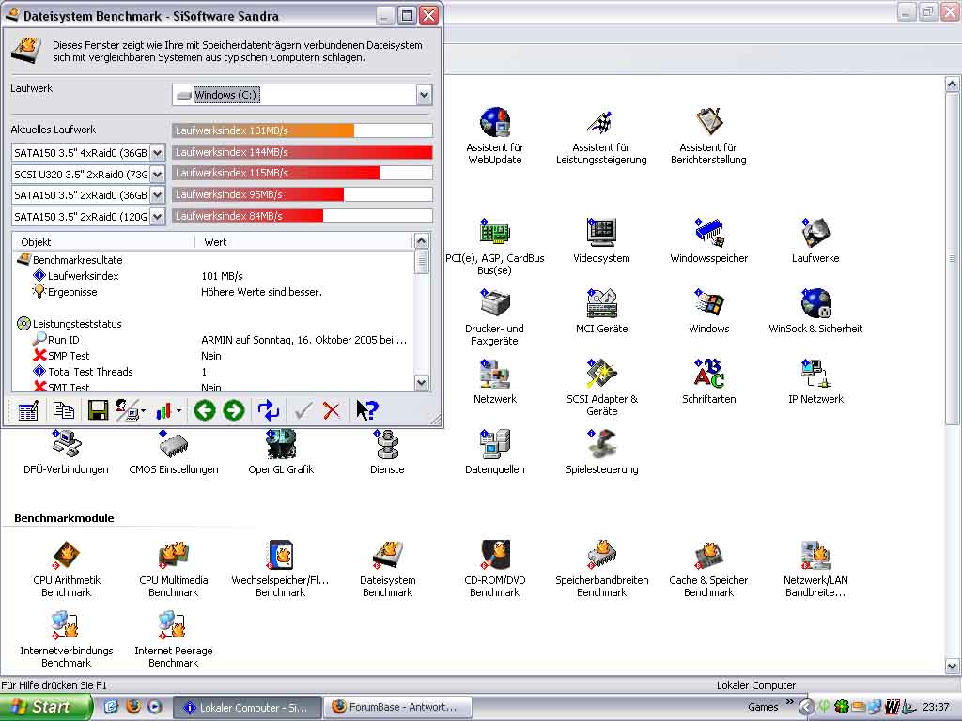Image resolution: width=962 pixels, height=721 pixels.
Task: Click the bar chart toolbar icon
Action: (x=163, y=410)
